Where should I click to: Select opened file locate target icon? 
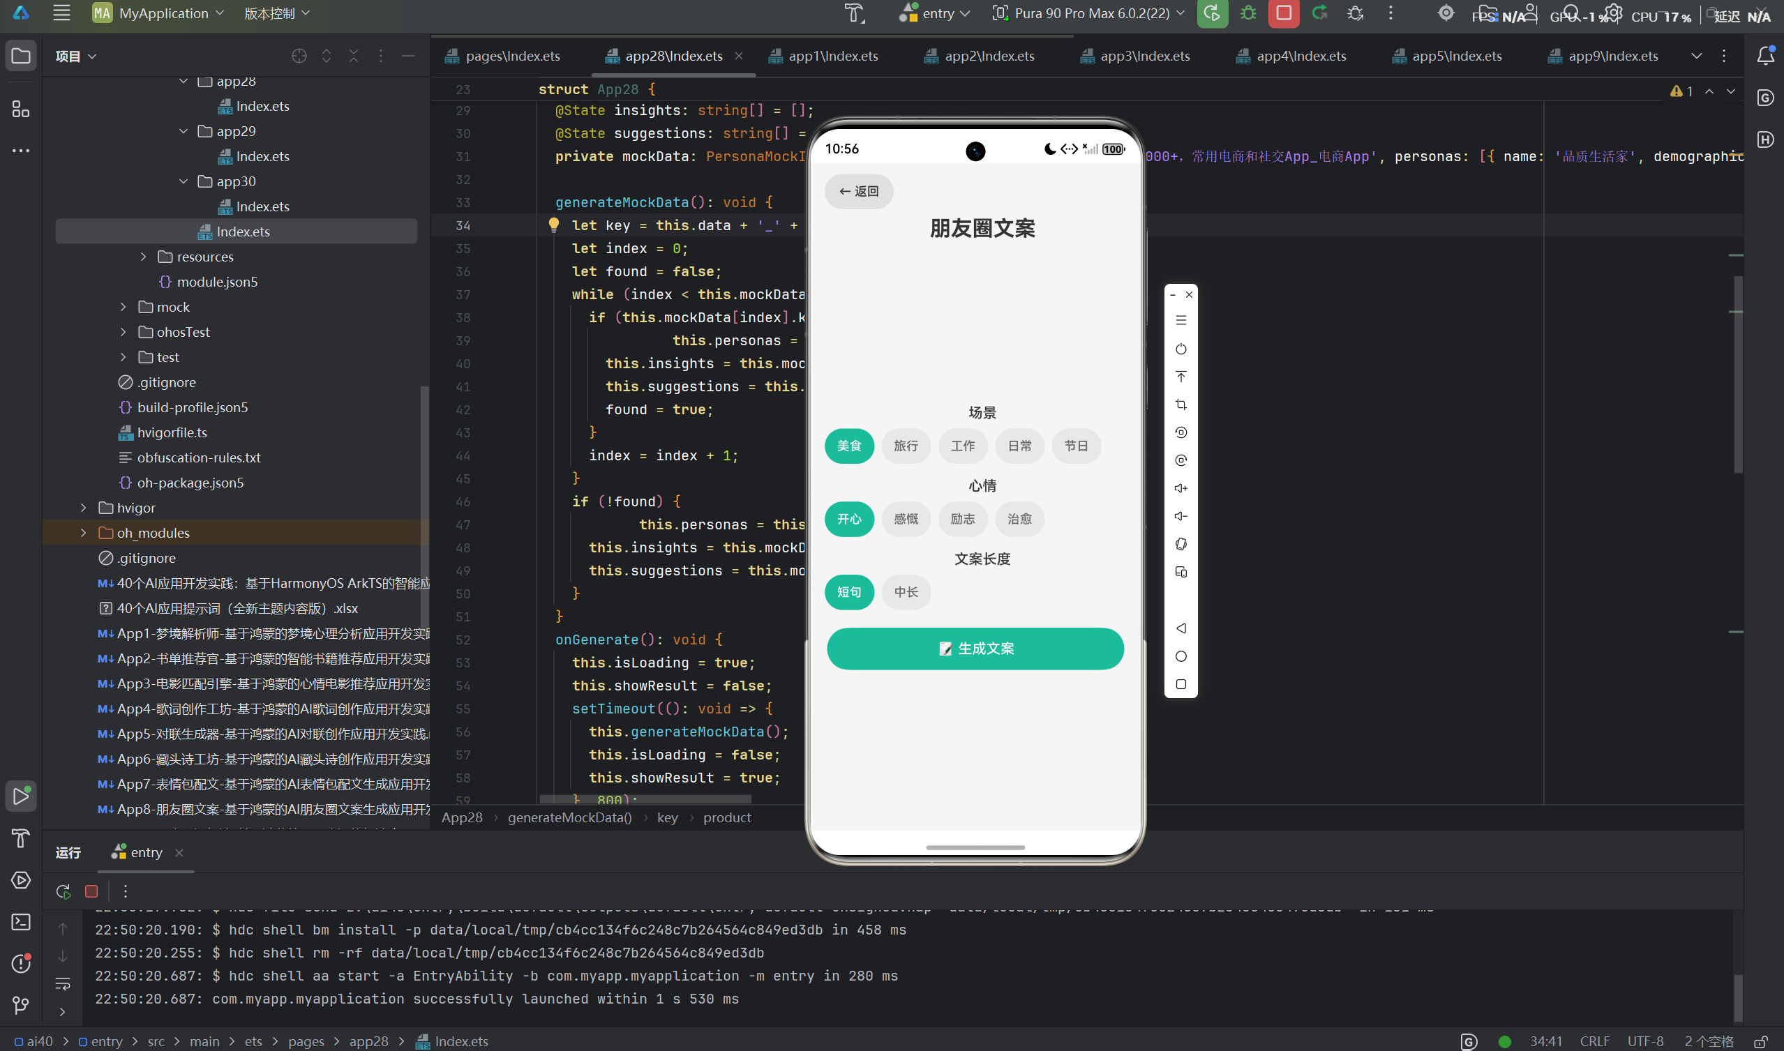(299, 56)
